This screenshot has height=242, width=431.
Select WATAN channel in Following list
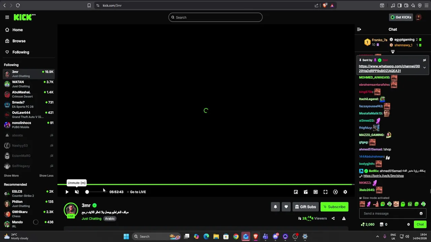[29, 84]
